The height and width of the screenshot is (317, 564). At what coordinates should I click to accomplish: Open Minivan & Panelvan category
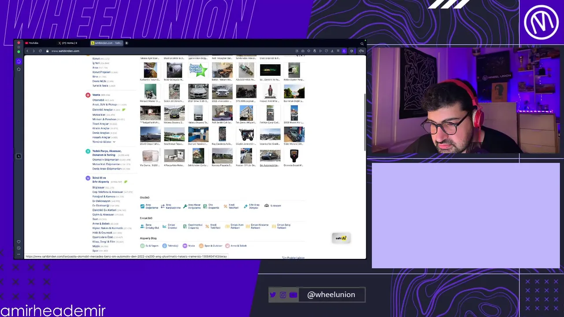pyautogui.click(x=104, y=119)
